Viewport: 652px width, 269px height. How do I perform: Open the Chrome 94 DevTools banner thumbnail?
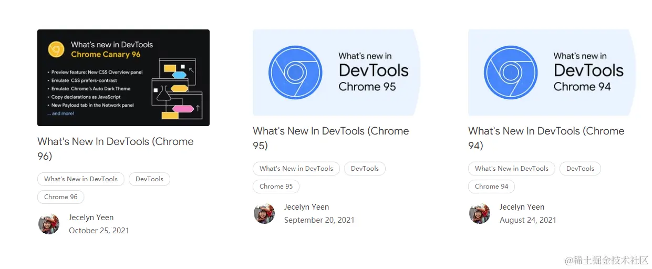pyautogui.click(x=552, y=73)
